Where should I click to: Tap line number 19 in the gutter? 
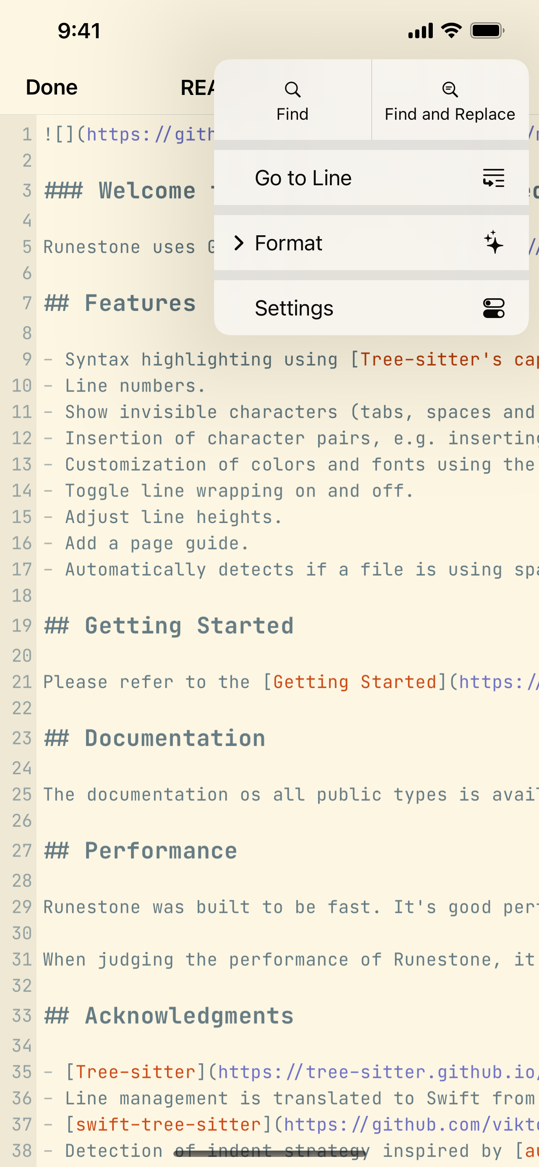(22, 626)
